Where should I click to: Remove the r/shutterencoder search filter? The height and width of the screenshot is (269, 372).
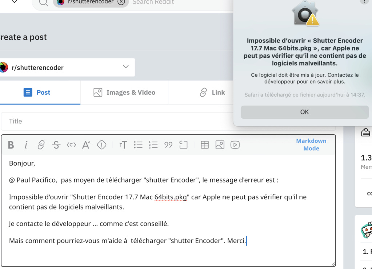(x=121, y=2)
